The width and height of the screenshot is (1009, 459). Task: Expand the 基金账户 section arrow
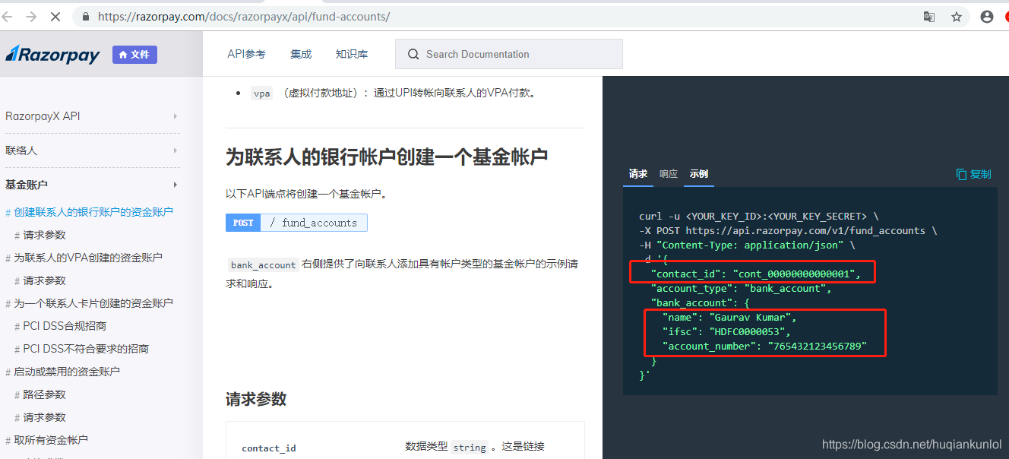[x=176, y=185]
